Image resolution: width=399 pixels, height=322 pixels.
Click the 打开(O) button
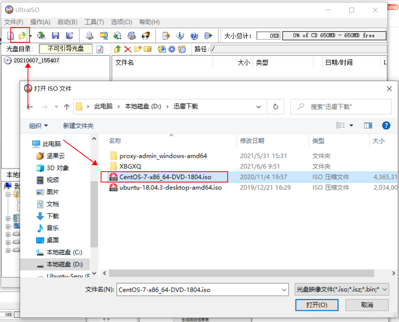pos(317,305)
